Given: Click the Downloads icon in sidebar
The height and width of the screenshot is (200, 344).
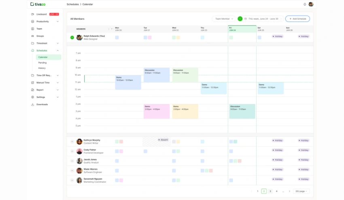Looking at the screenshot, I should pos(32,104).
